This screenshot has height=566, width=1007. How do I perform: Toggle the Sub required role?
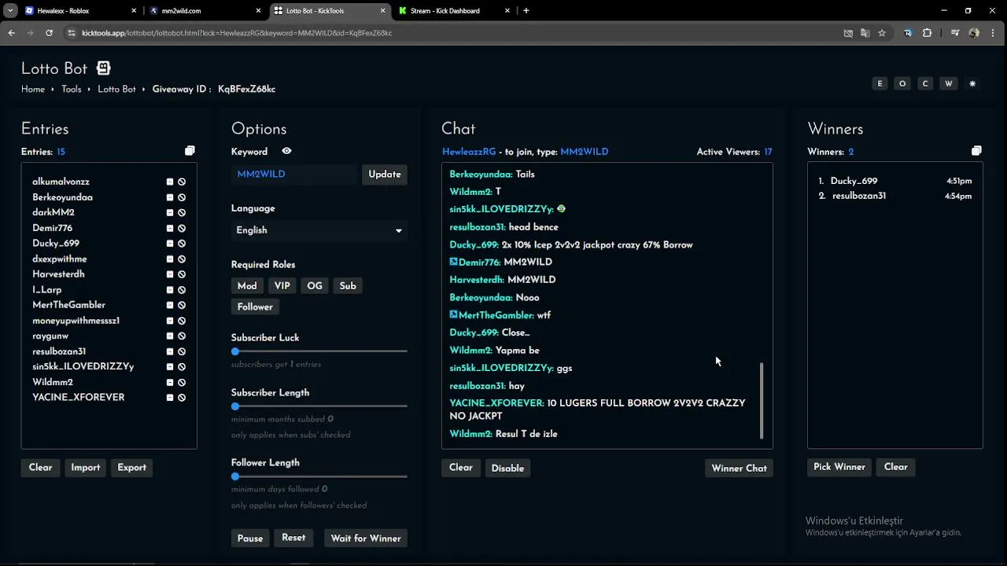348,285
